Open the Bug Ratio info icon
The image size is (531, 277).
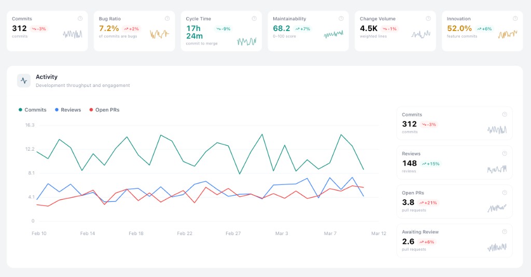pyautogui.click(x=167, y=19)
